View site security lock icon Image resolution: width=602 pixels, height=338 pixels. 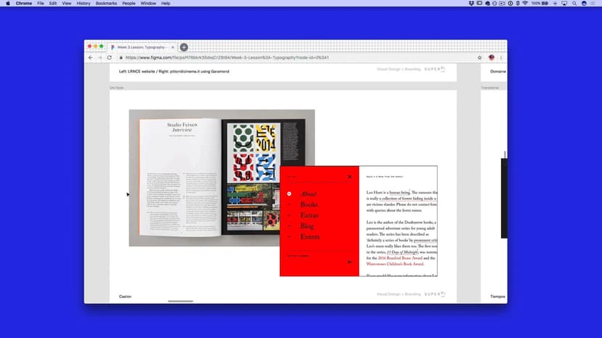coord(121,57)
